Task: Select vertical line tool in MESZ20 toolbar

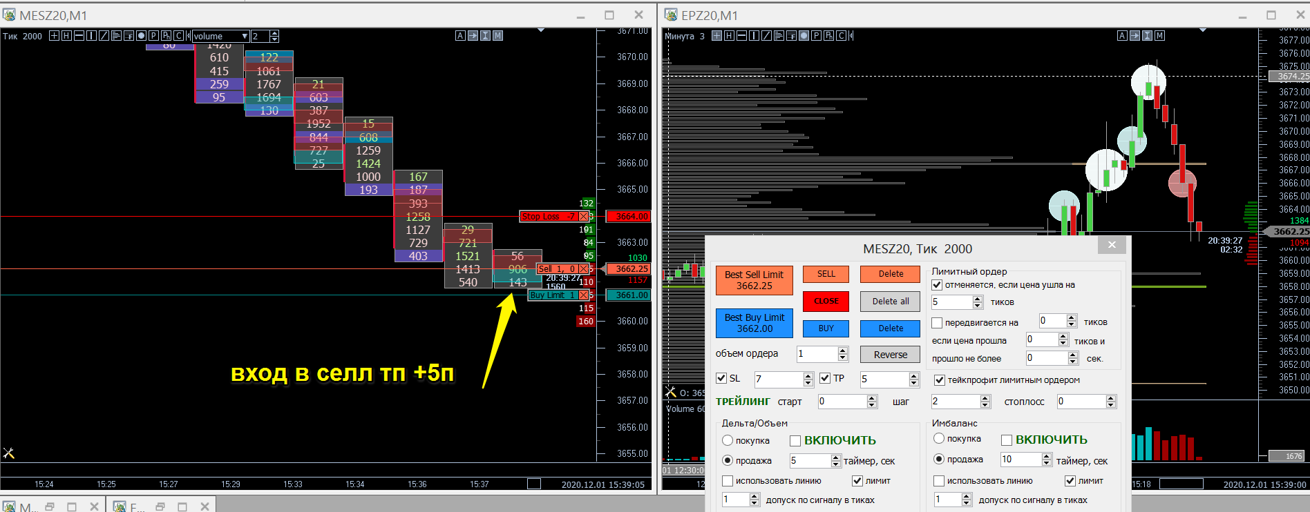Action: 91,36
